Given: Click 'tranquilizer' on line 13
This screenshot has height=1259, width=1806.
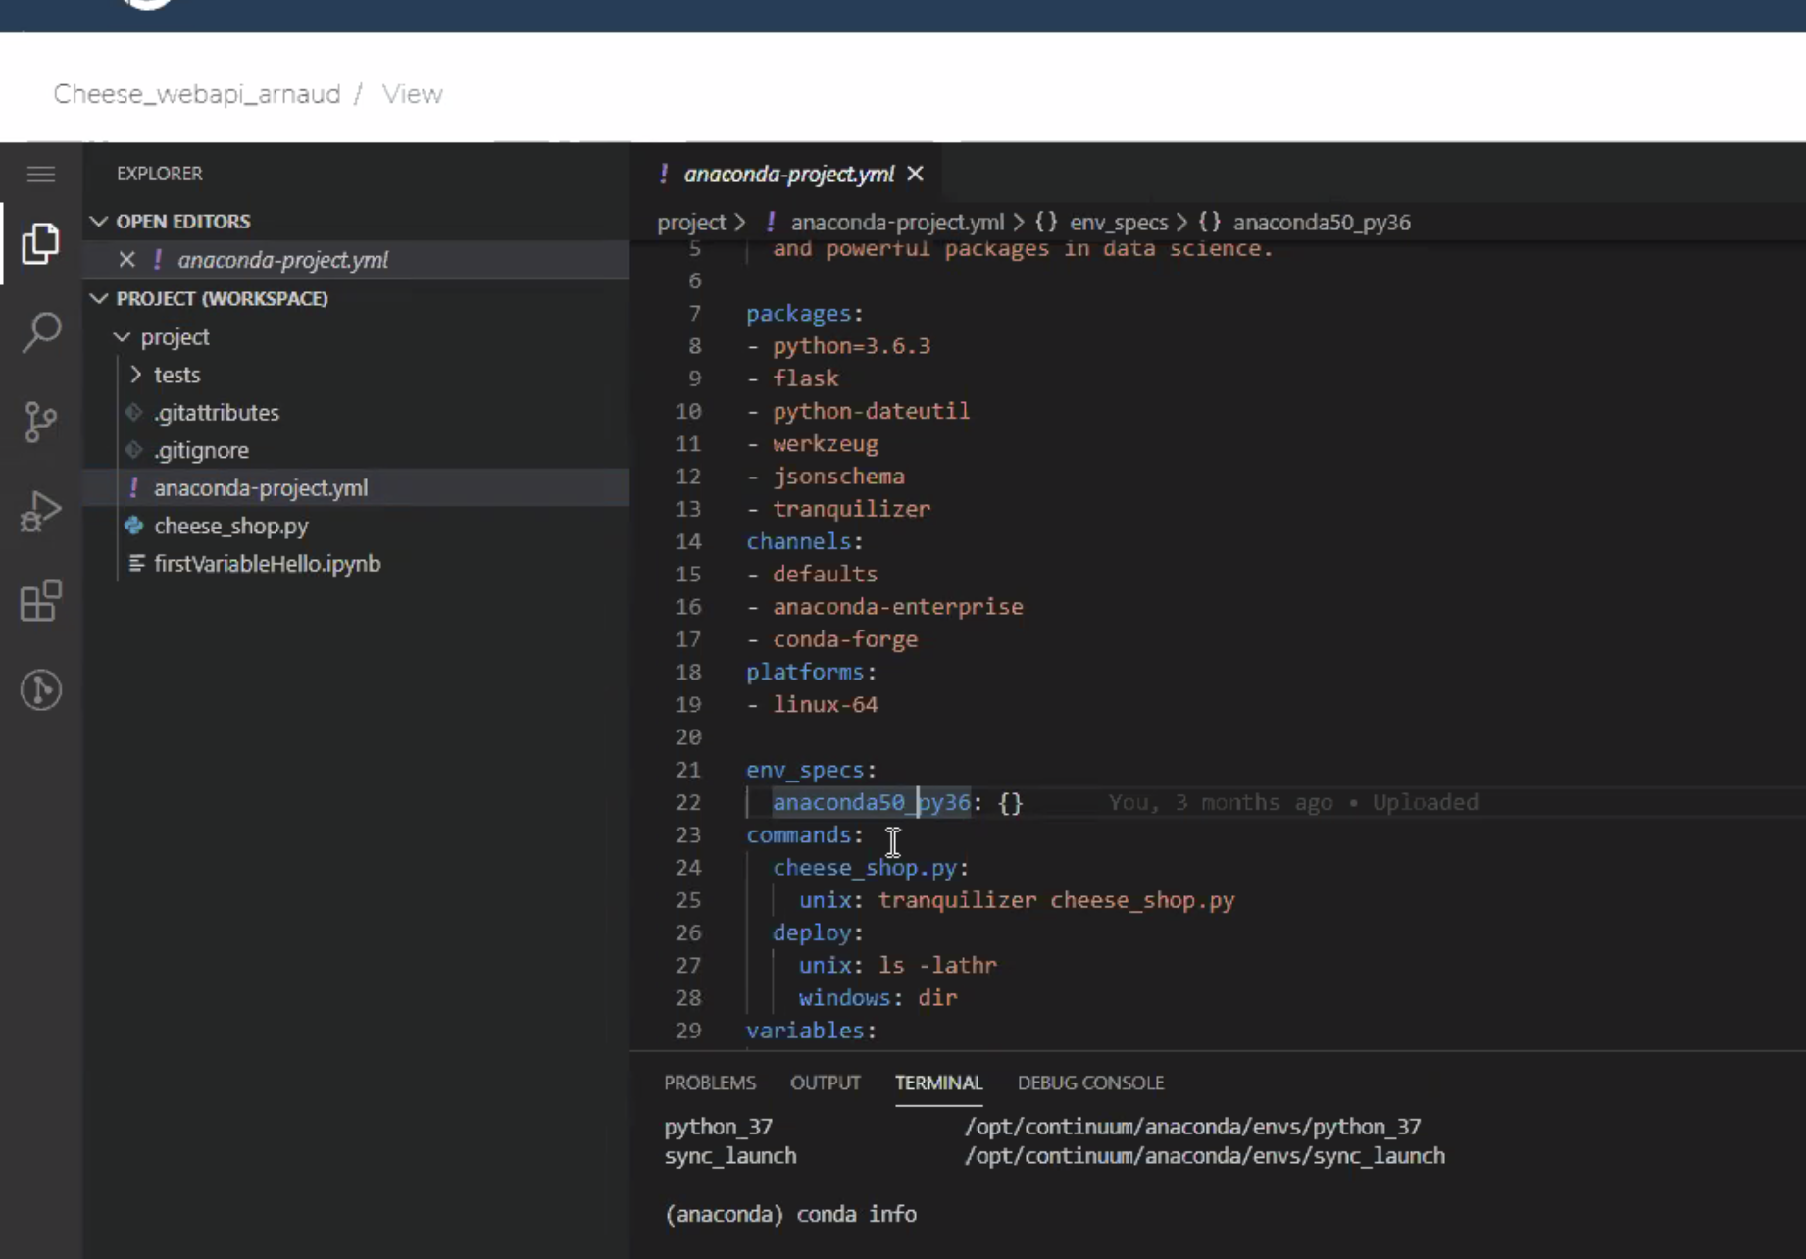Looking at the screenshot, I should point(851,509).
